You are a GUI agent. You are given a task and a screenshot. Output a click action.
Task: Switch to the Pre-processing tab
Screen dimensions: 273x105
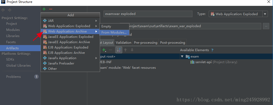(x=145, y=43)
